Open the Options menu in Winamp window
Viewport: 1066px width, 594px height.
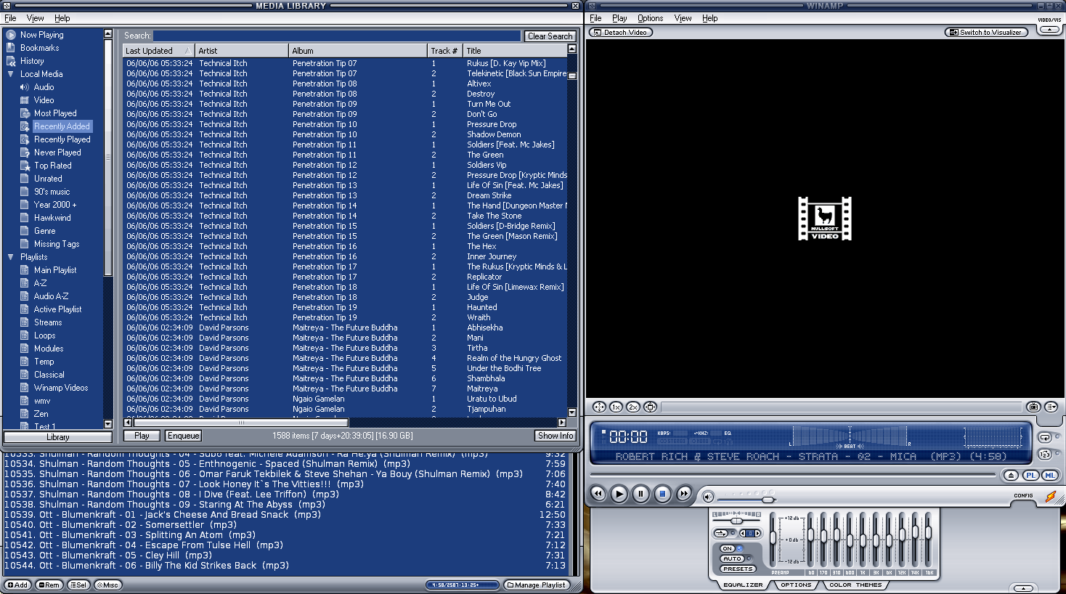pyautogui.click(x=650, y=18)
